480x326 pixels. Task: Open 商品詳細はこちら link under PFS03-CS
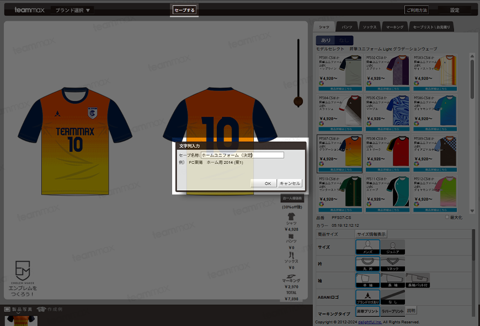click(435, 88)
